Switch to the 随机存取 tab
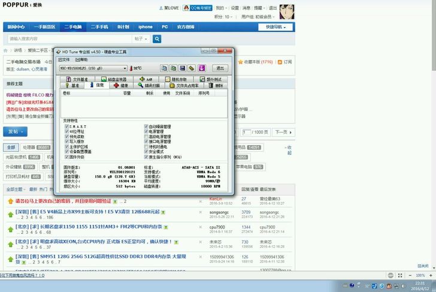Screen dimensions: 436x292 (x=176, y=79)
